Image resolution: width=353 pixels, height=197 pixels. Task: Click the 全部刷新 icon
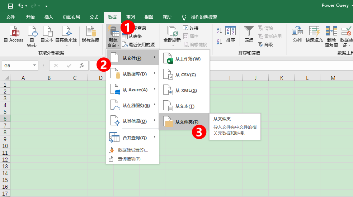[172, 32]
